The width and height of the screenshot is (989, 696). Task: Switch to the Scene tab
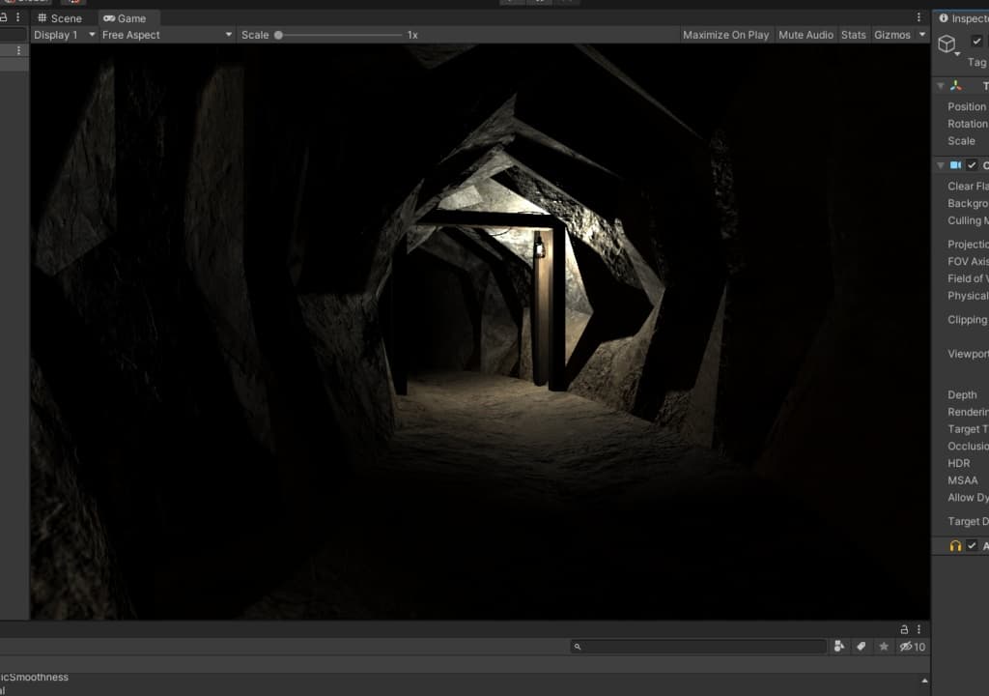pos(60,18)
